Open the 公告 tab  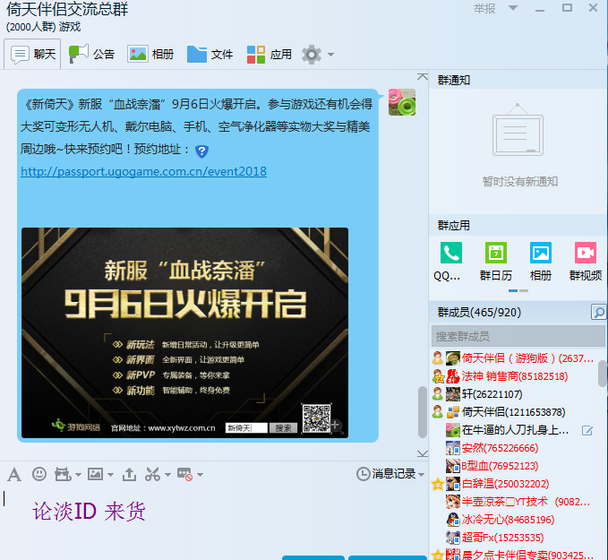91,55
